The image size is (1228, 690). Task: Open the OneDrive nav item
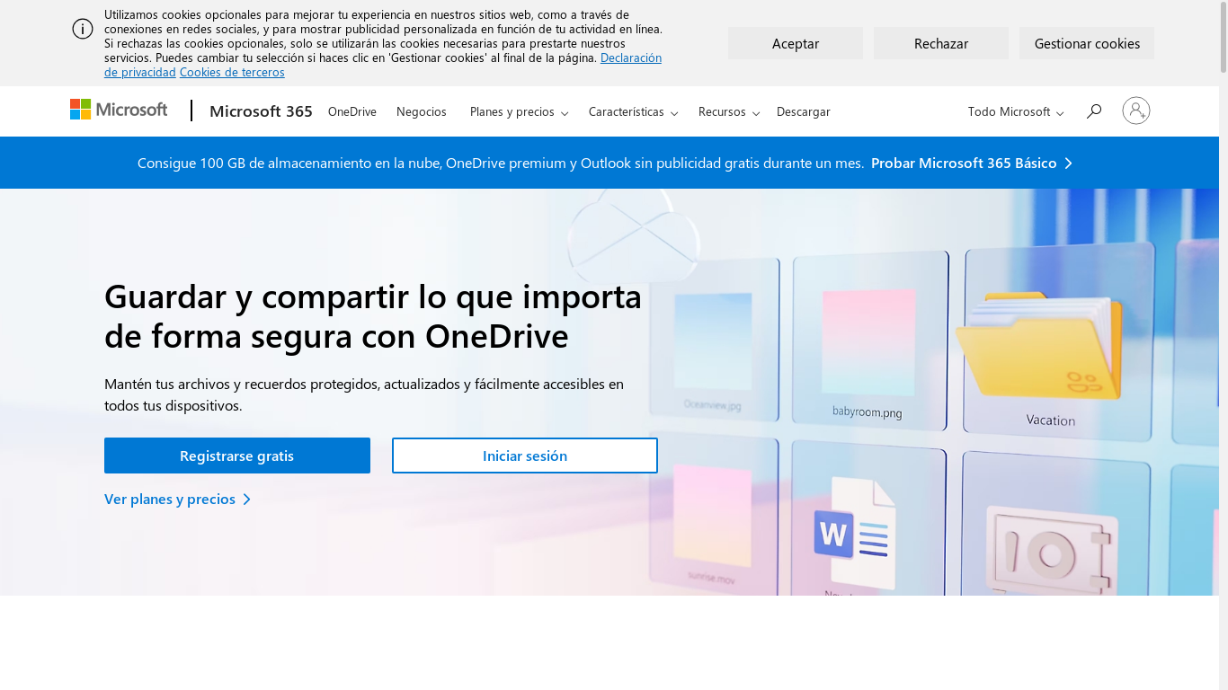(352, 112)
